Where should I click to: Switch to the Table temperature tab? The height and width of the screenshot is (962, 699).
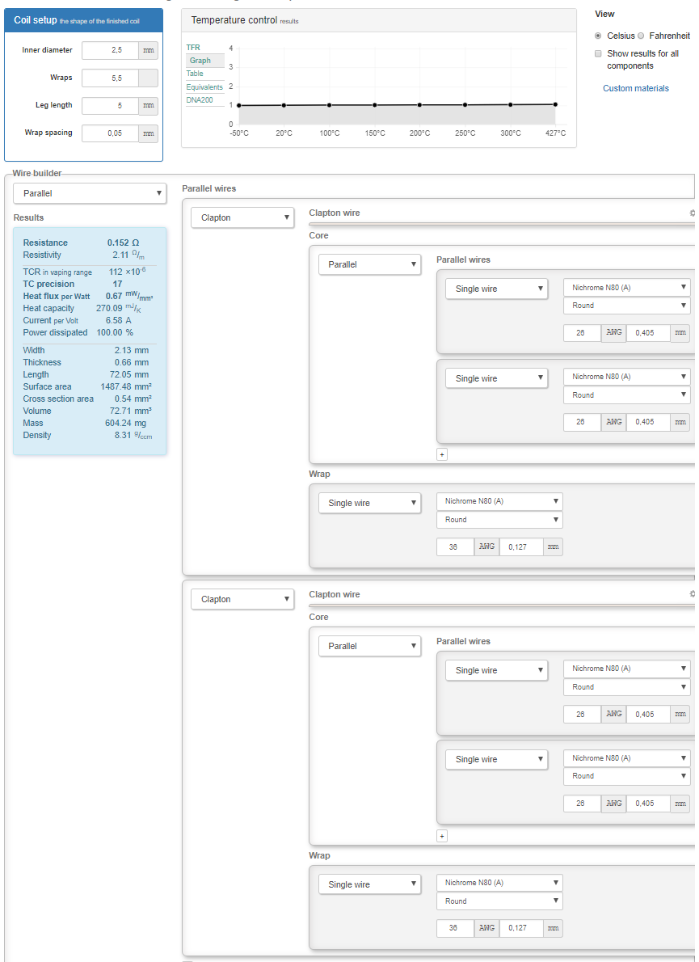(x=195, y=74)
